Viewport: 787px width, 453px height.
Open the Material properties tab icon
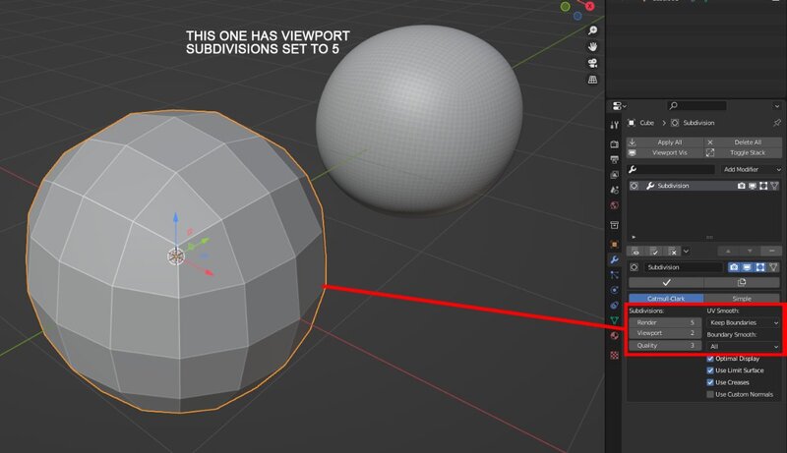click(x=614, y=336)
